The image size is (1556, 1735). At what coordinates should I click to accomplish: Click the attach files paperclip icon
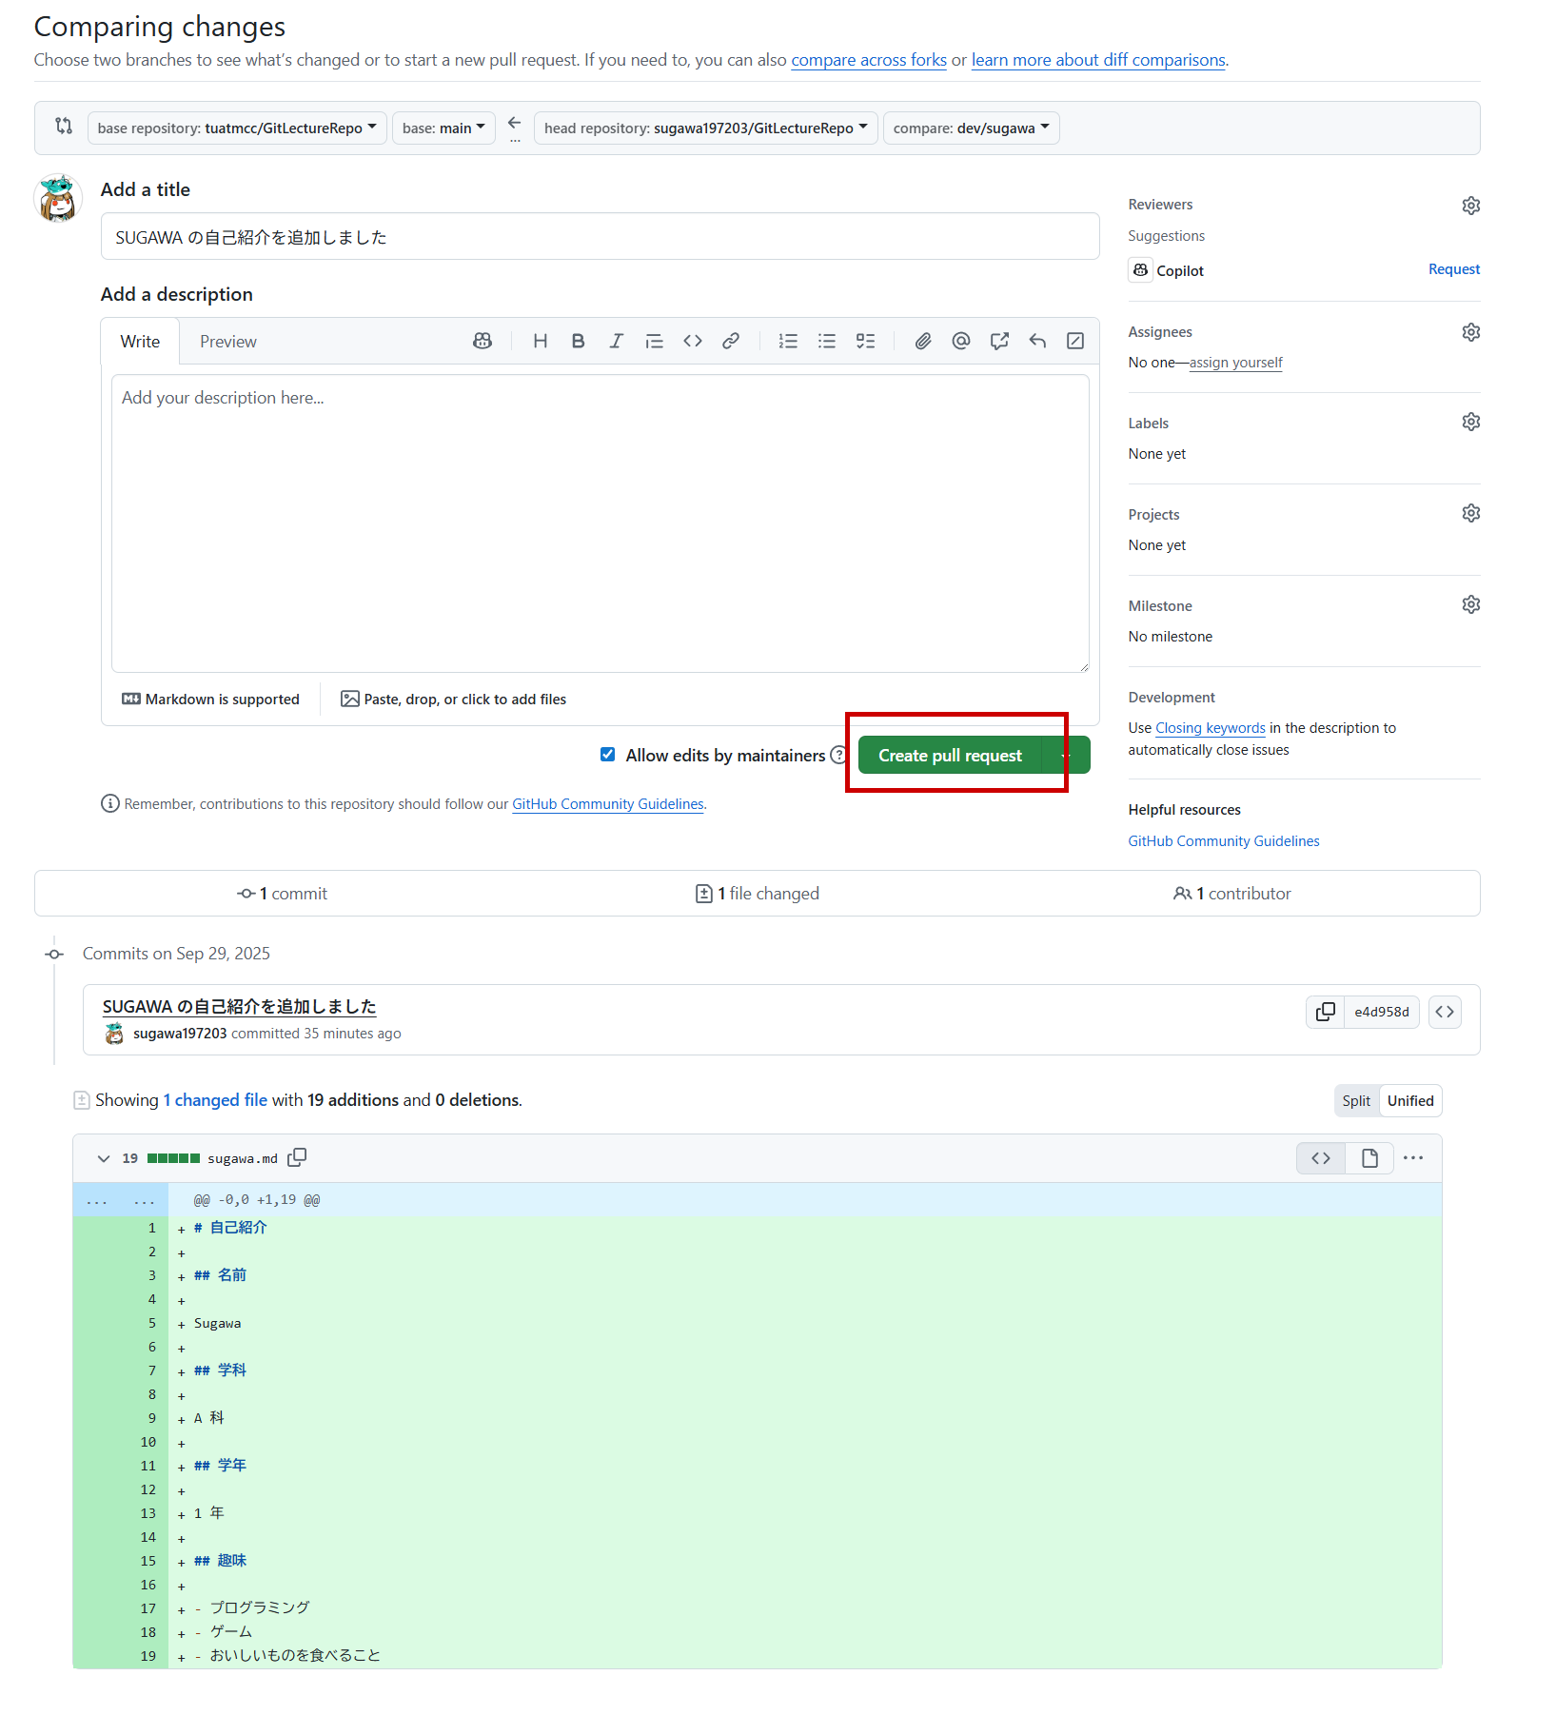(922, 341)
